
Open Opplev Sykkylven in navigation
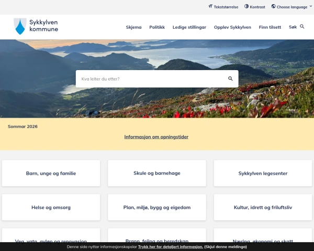(x=232, y=27)
